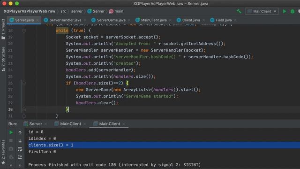300x169 pixels.
Task: Click the Build project hammer icon
Action: pos(239,11)
